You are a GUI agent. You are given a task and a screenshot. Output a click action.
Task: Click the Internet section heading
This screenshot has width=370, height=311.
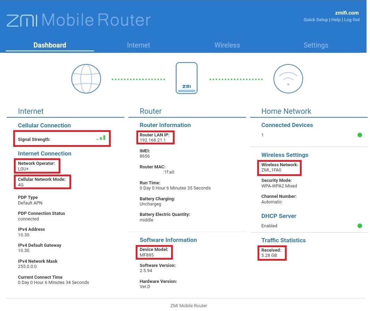pyautogui.click(x=31, y=111)
